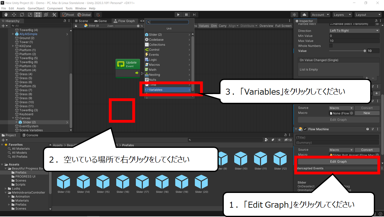Open Flow Machine component menu
384x217 pixels.
click(x=377, y=129)
